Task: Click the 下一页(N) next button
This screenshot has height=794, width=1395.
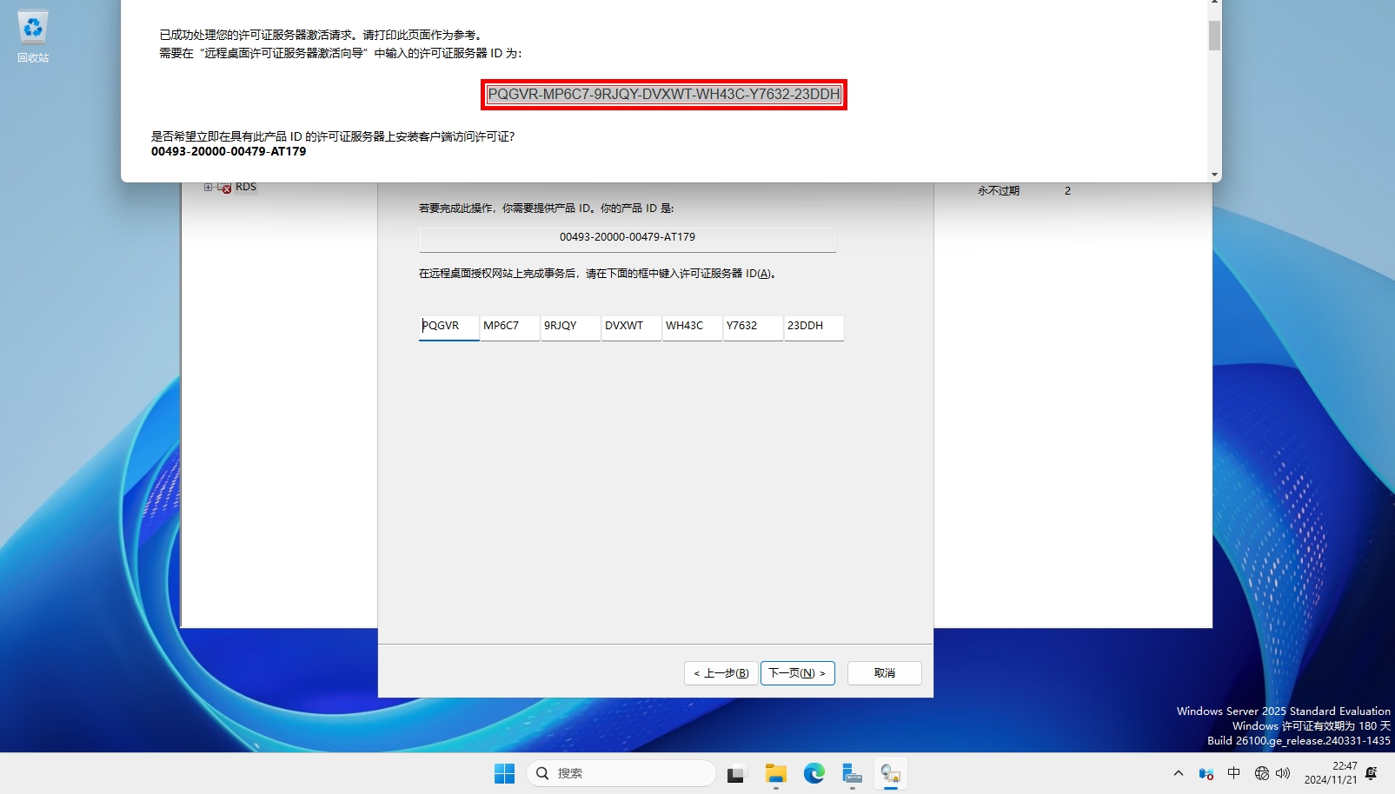Action: point(797,673)
